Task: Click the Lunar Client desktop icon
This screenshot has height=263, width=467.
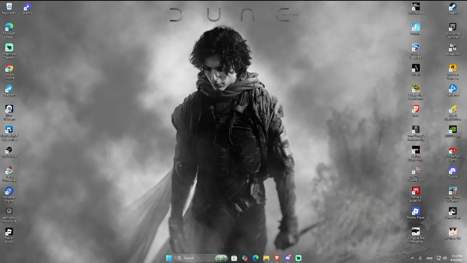Action: click(x=453, y=213)
